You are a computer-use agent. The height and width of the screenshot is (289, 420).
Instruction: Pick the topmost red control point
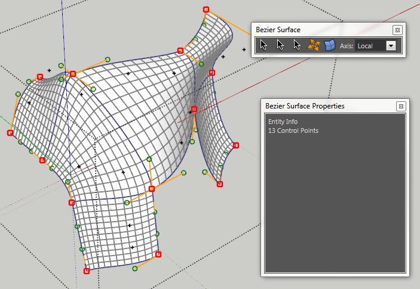[x=206, y=10]
